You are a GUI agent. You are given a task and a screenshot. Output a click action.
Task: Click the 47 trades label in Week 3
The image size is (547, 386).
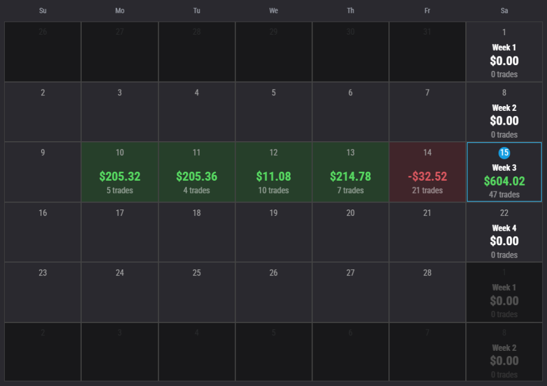point(504,195)
